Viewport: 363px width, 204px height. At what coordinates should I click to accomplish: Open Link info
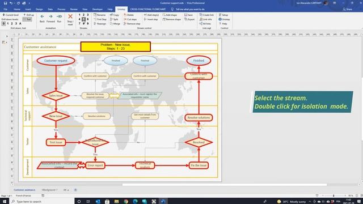(205, 19)
